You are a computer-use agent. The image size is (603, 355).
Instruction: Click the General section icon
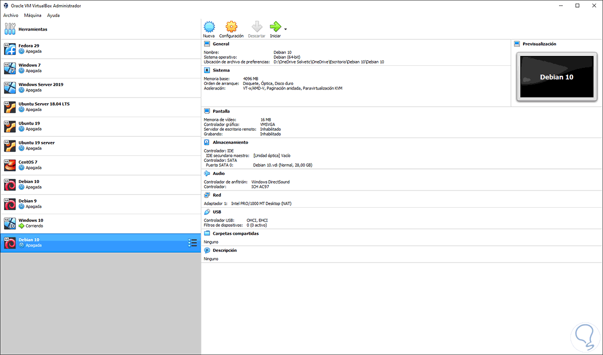[x=207, y=44]
